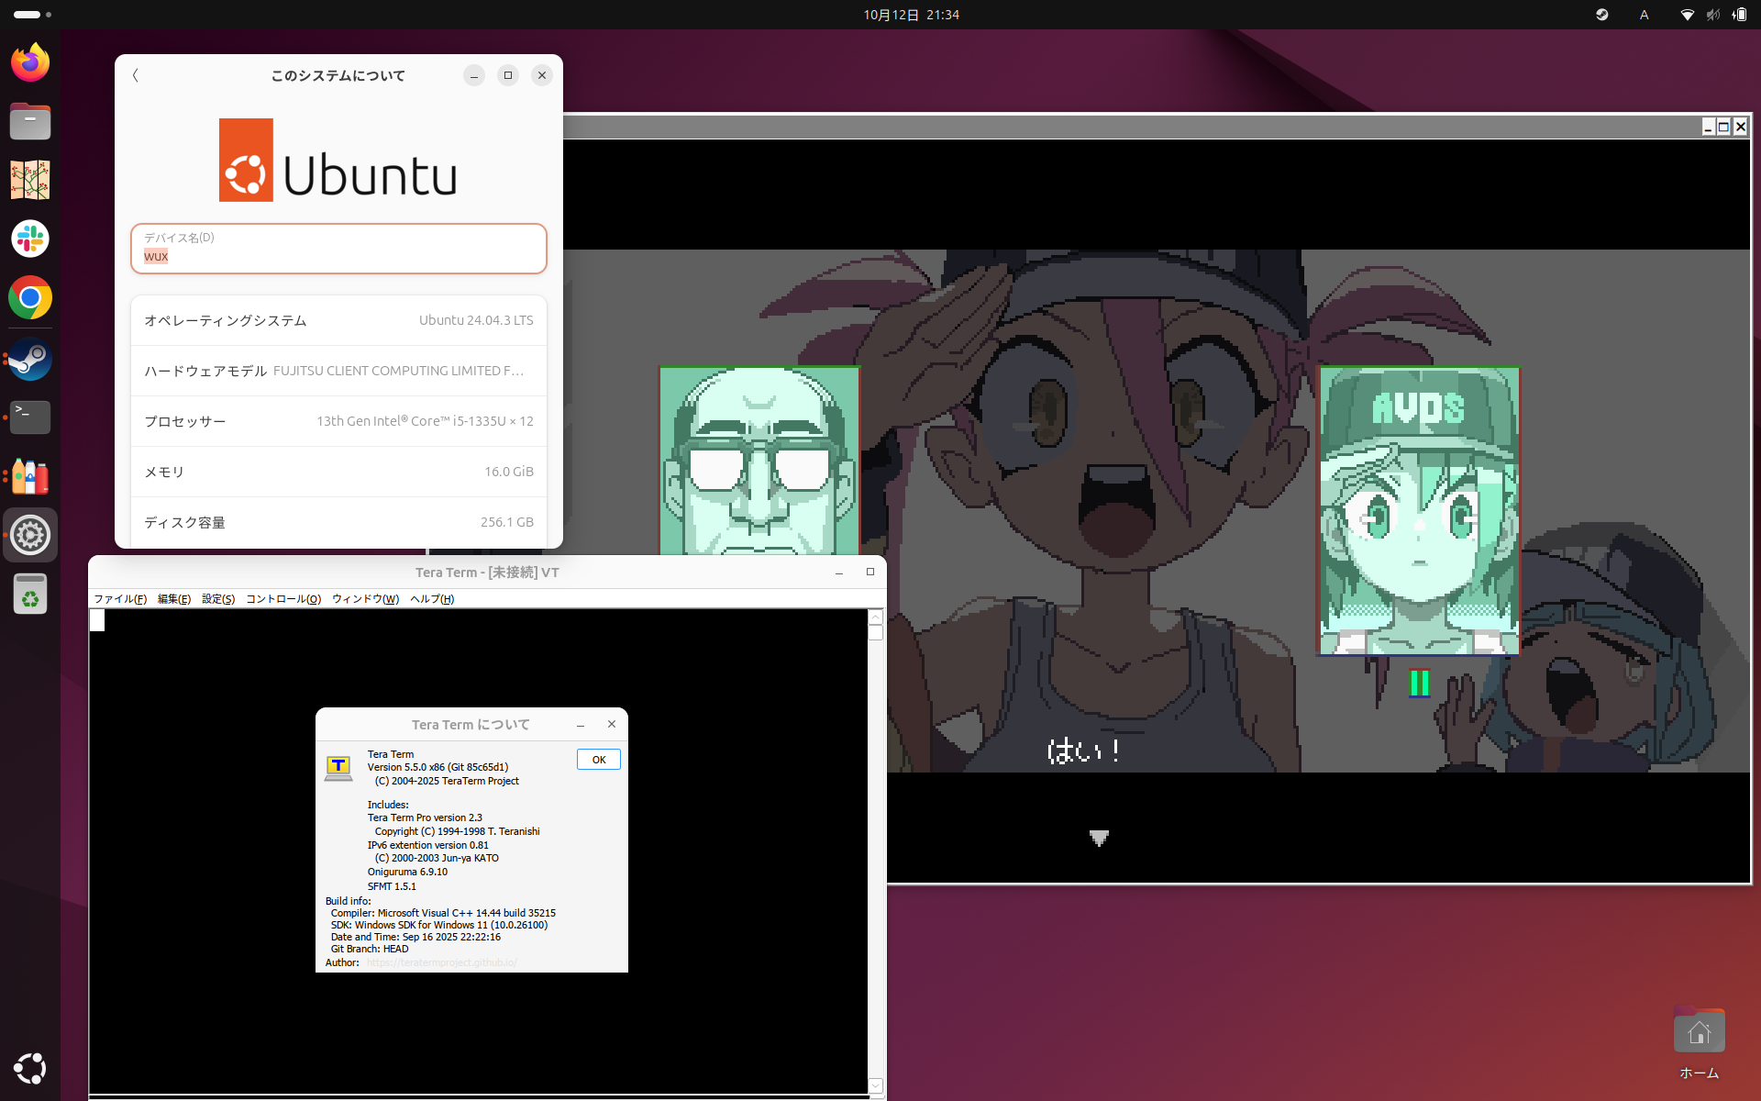Advance dialog with the down arrow in game
The image size is (1761, 1101).
[x=1098, y=838]
